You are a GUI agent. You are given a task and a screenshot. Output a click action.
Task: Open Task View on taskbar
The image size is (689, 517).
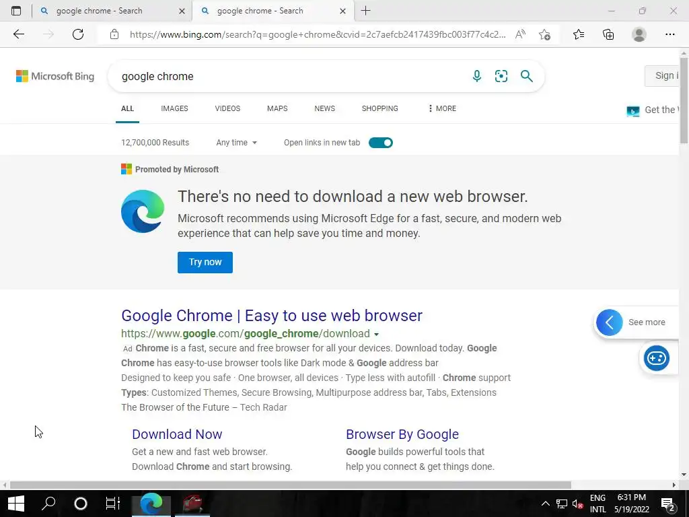point(113,504)
